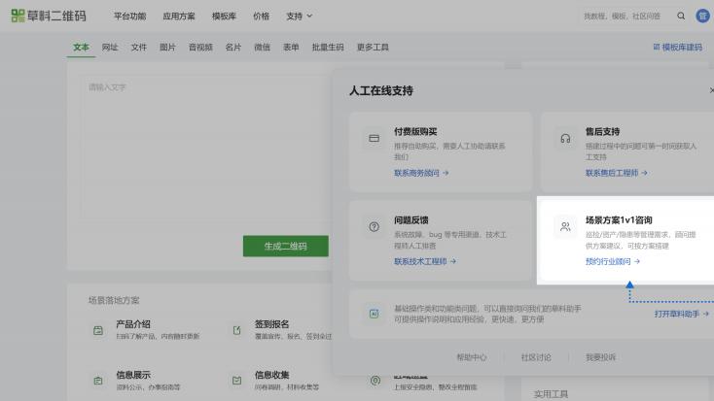Open the 签到报名 scenario icon
This screenshot has width=714, height=401.
tap(236, 330)
